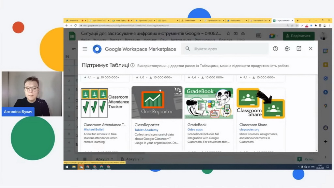
Task: Open Google Calendar in the side panel
Action: click(326, 51)
